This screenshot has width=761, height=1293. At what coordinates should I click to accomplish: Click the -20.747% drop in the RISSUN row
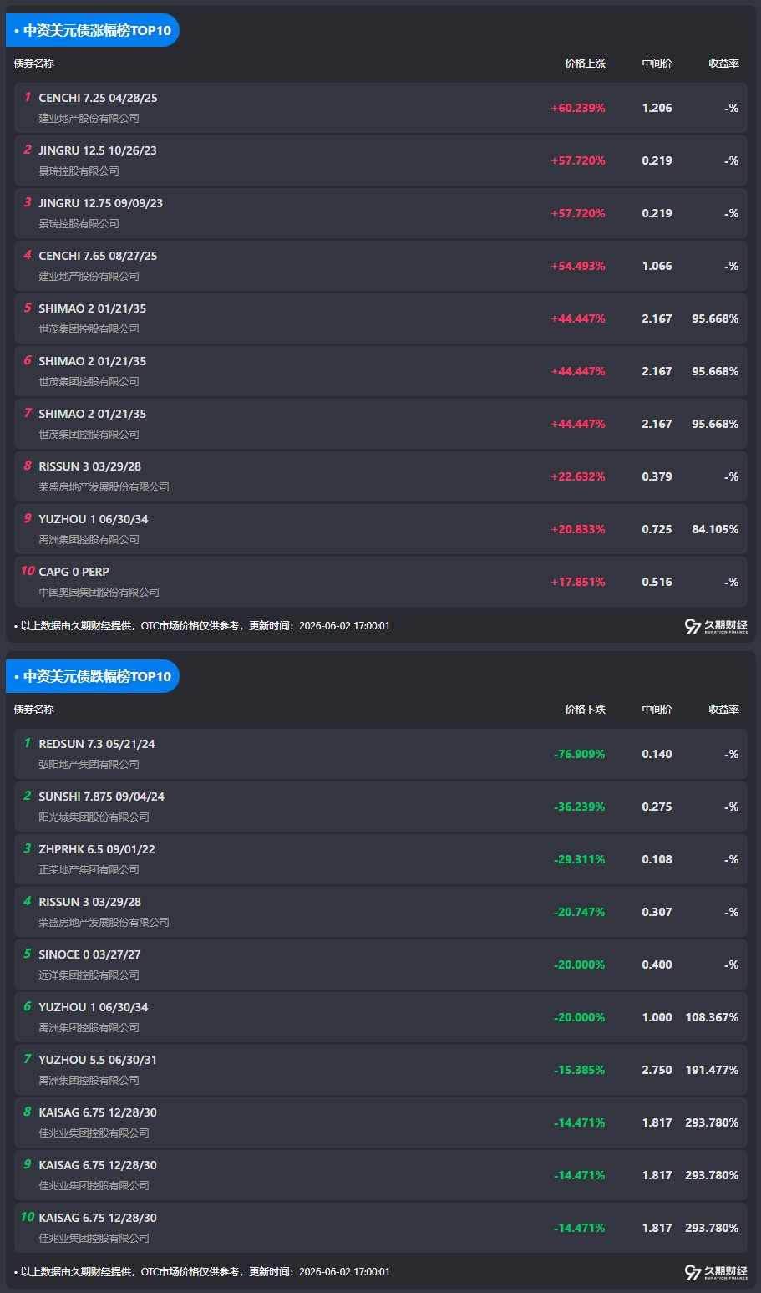[579, 912]
